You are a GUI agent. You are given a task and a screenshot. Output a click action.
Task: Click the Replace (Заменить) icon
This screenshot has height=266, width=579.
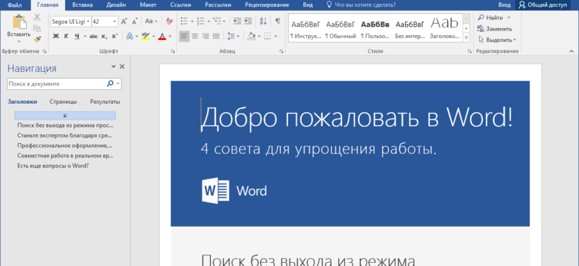[x=481, y=29]
